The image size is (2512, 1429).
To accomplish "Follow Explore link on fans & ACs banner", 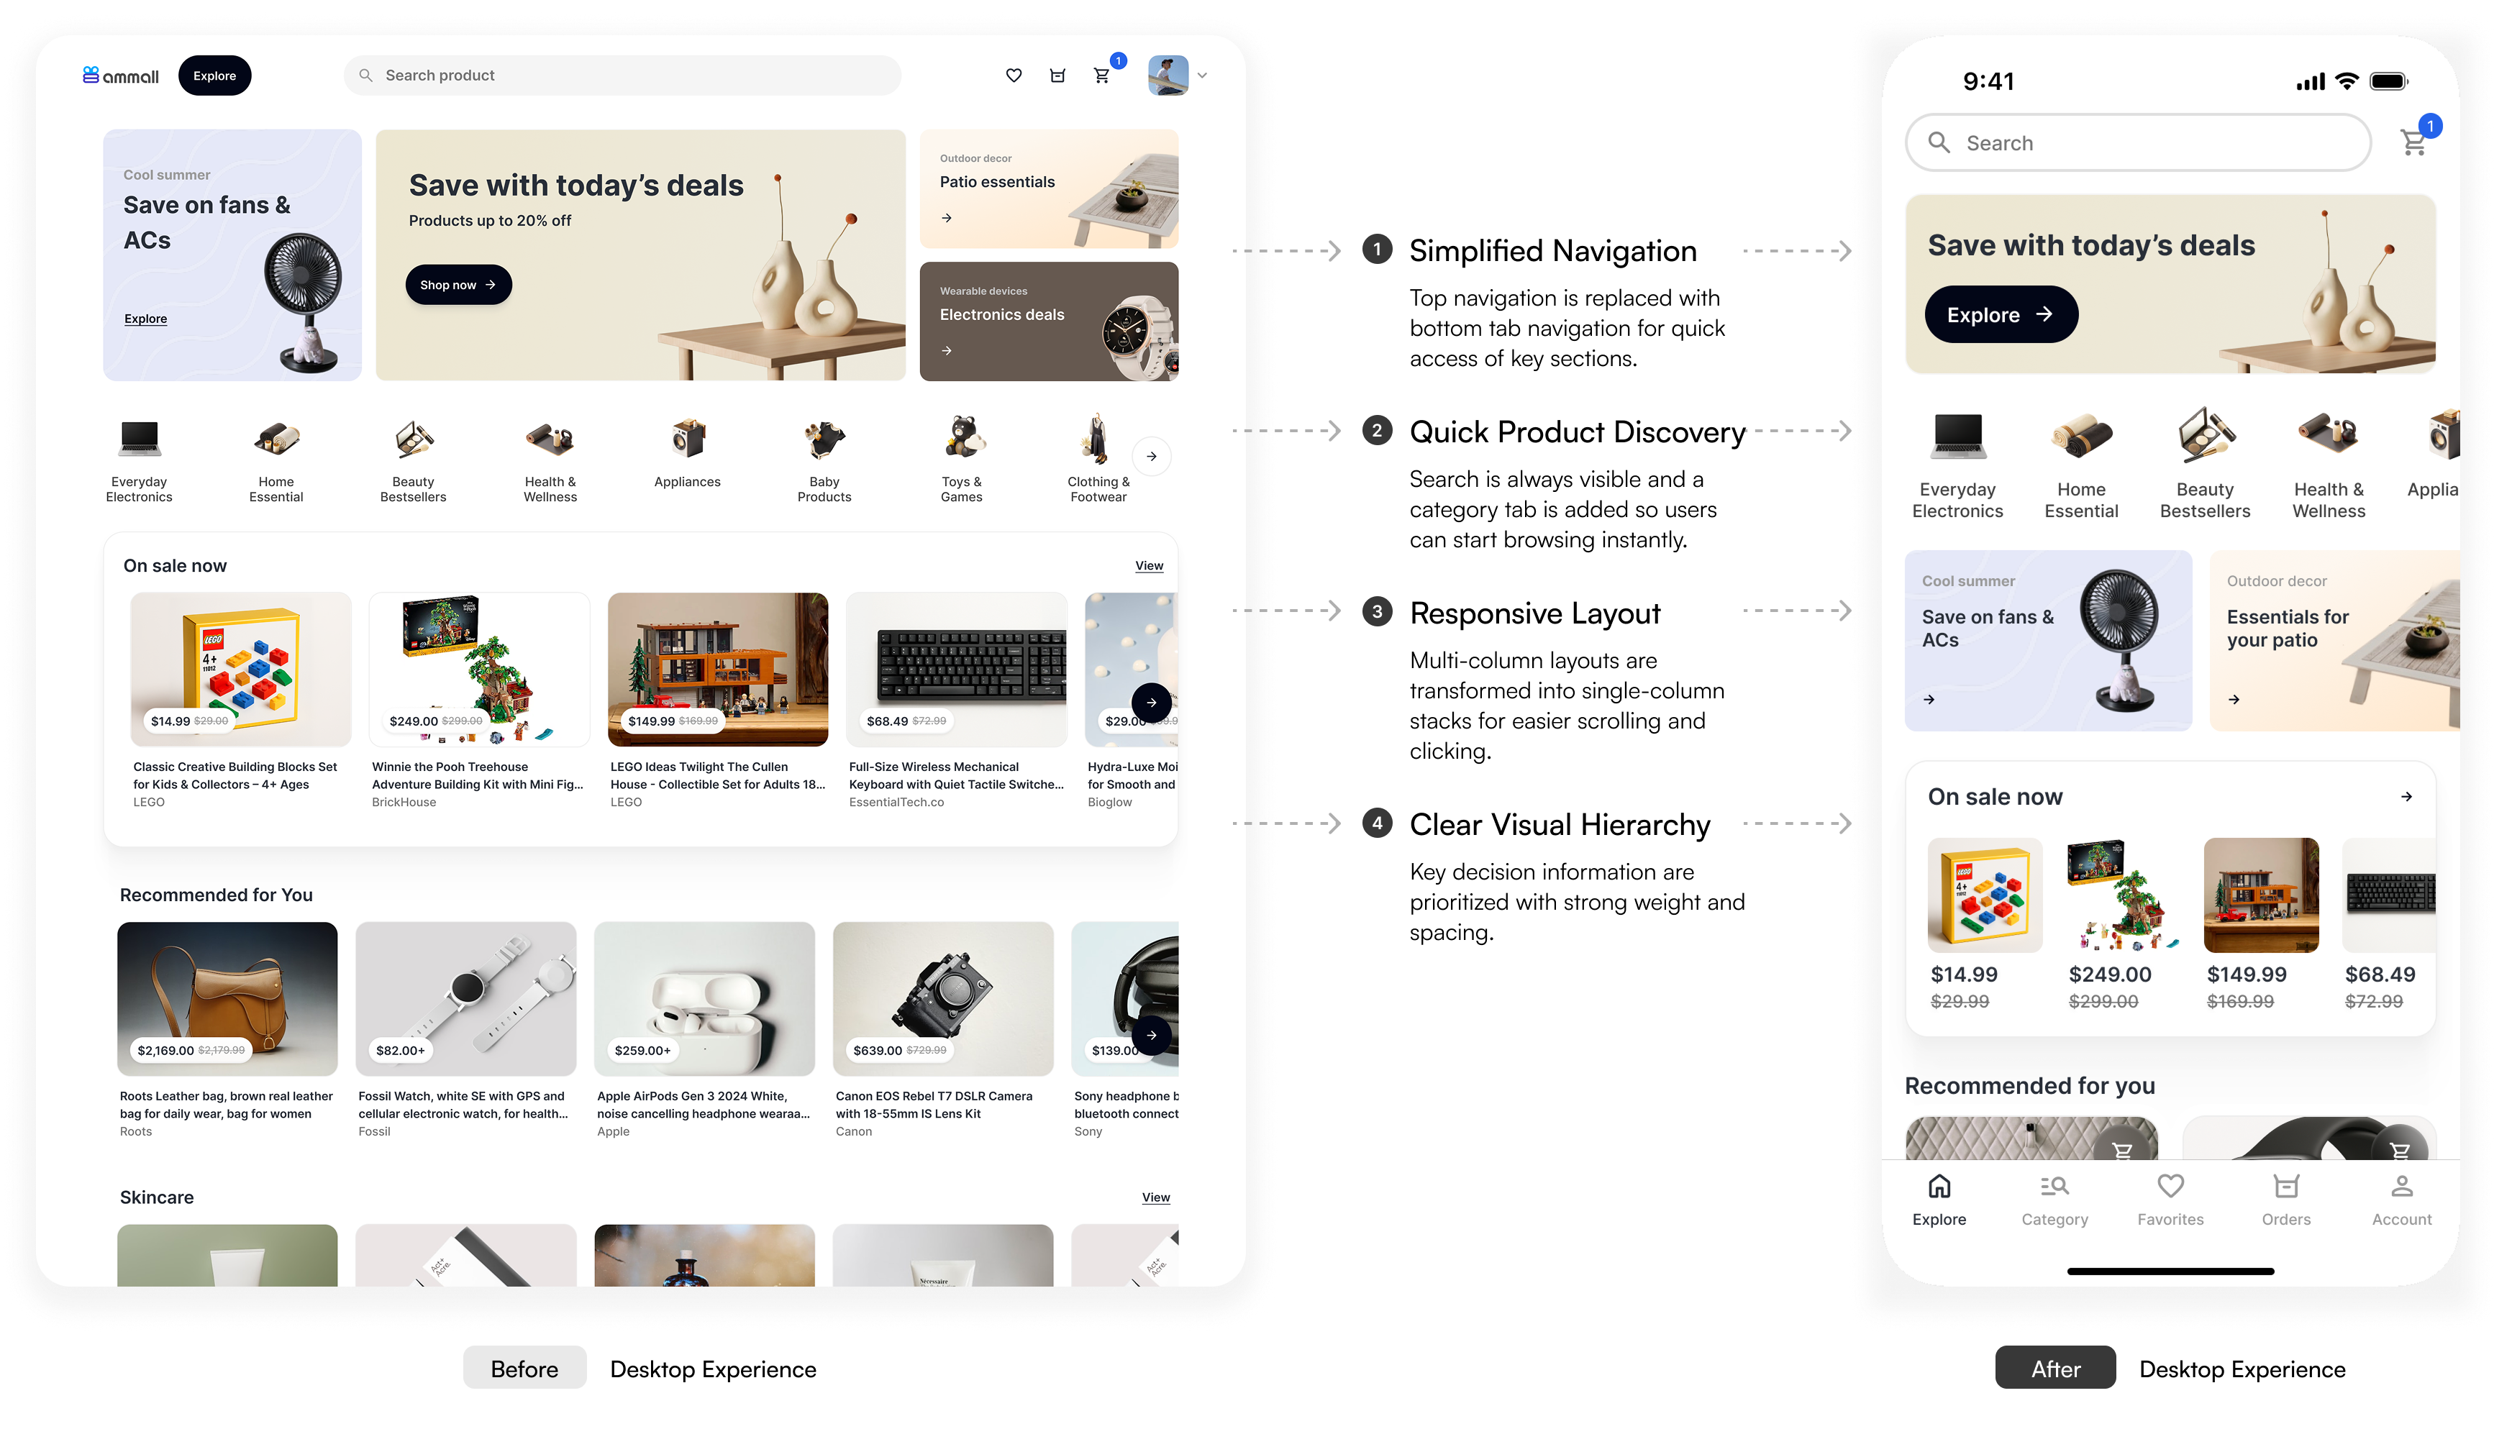I will (x=145, y=319).
